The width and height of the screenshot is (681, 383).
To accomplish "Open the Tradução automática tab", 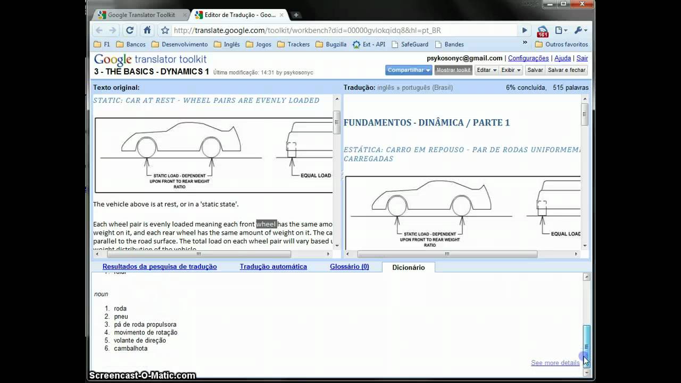I will point(273,267).
